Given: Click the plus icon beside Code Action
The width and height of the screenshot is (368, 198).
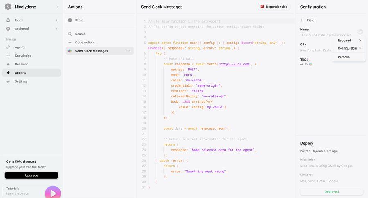Looking at the screenshot, I should point(70,42).
